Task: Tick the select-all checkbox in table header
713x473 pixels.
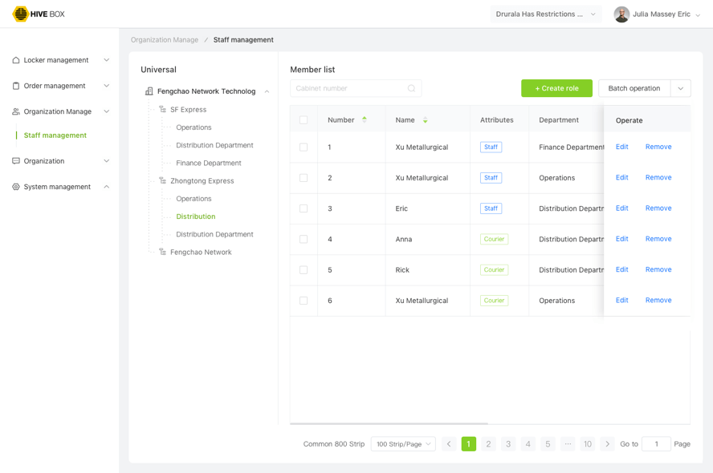Action: point(304,120)
